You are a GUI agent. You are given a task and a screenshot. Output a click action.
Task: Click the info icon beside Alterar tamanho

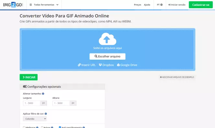[x=43, y=94]
